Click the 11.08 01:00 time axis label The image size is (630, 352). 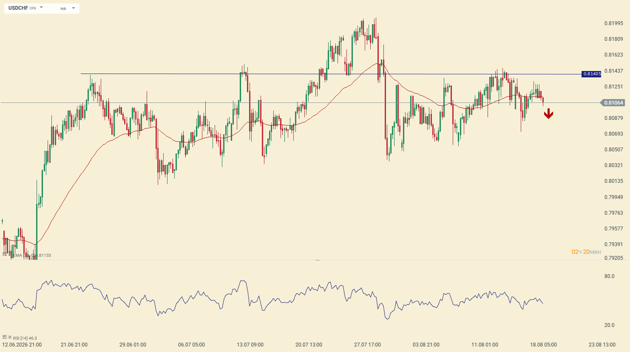pos(485,345)
